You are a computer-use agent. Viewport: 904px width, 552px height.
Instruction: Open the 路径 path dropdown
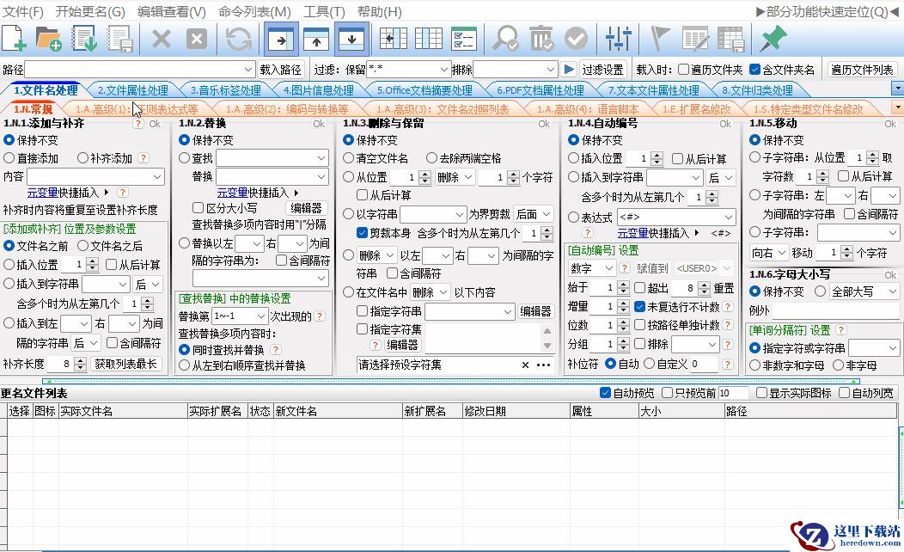pyautogui.click(x=248, y=70)
